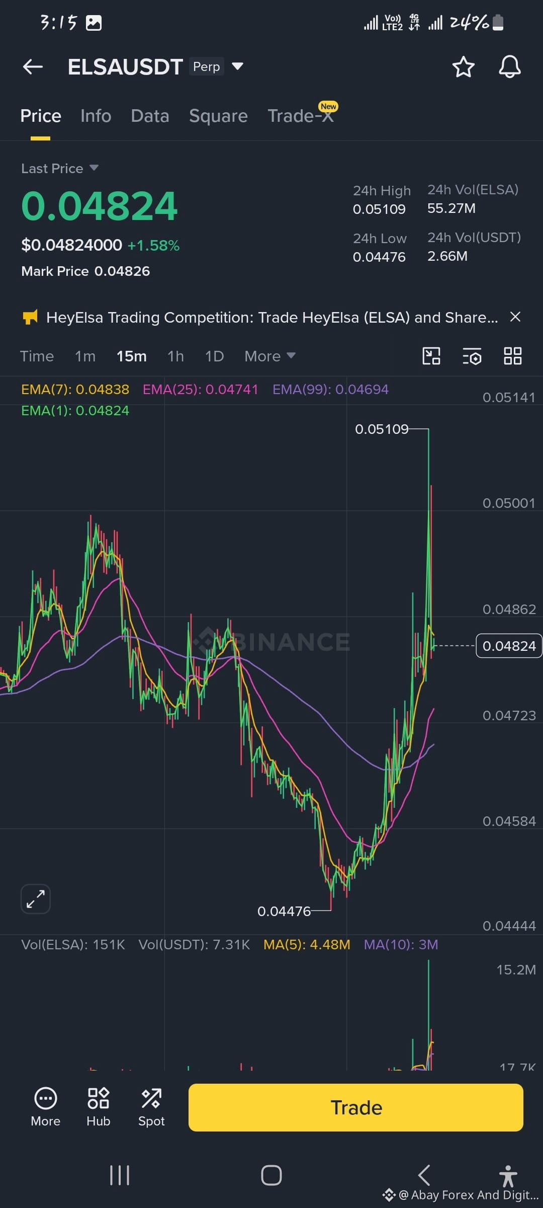This screenshot has height=1208, width=543.
Task: Select the Time chart interval
Action: coord(37,356)
